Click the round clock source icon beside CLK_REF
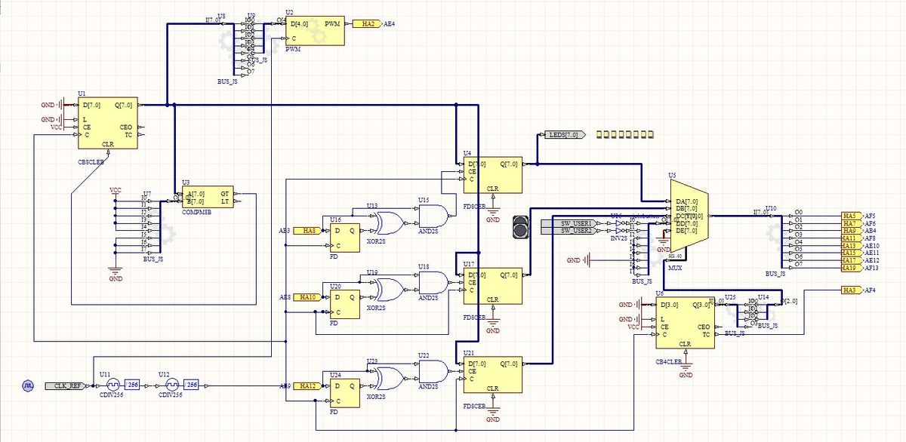906x442 pixels. pos(28,385)
